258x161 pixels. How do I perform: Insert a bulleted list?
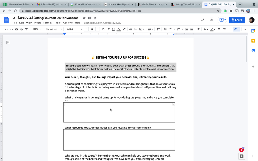tap(170, 29)
